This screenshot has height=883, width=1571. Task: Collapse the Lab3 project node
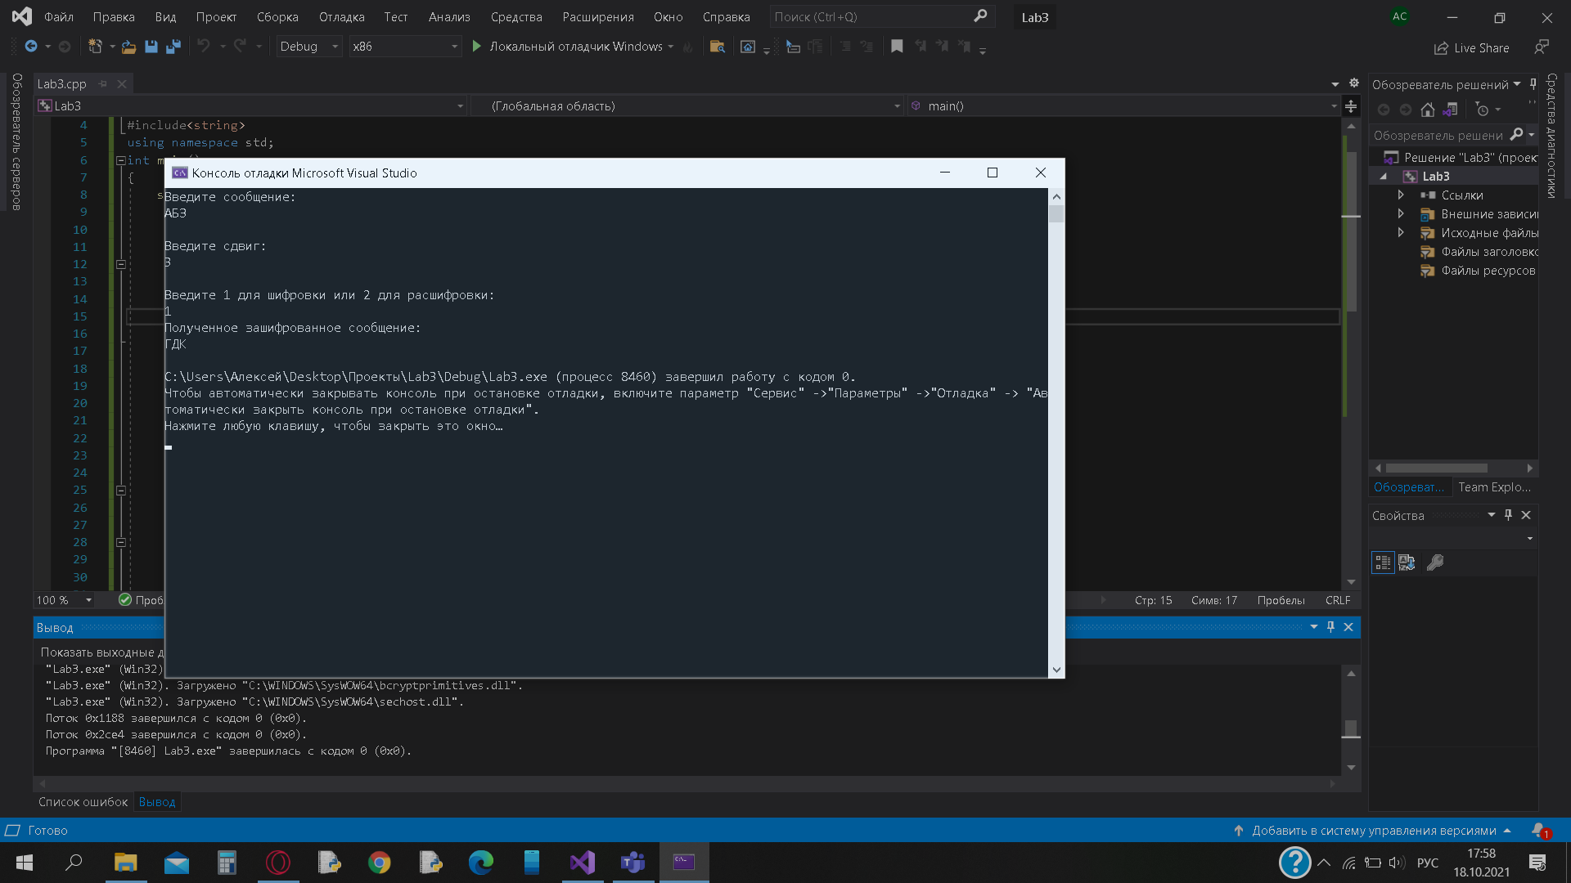1384,177
